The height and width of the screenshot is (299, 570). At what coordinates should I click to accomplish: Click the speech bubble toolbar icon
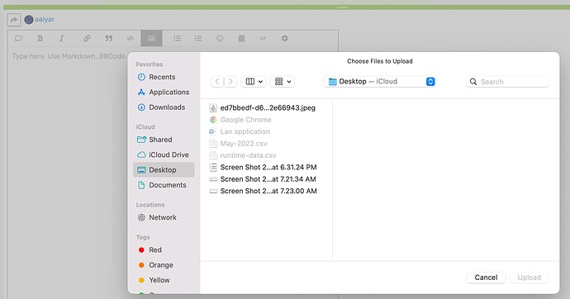coord(18,38)
